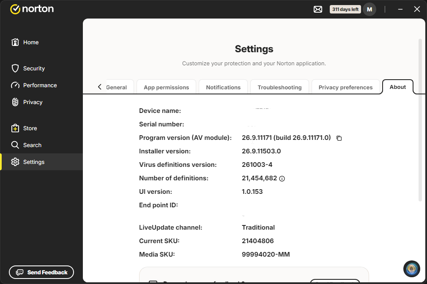Open the Store section

click(x=24, y=128)
